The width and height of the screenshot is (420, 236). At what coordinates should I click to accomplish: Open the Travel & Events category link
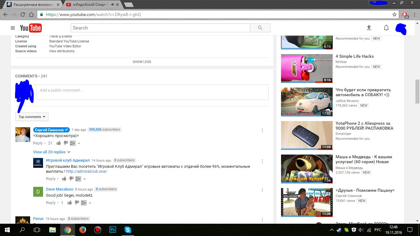61,36
